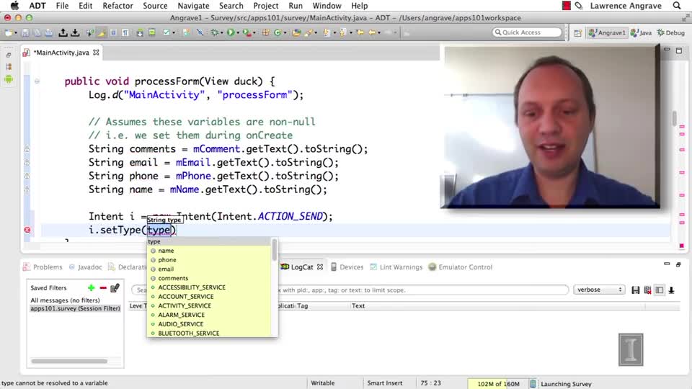Click the download arrow toolbar icon
692x389 pixels.
click(x=75, y=32)
